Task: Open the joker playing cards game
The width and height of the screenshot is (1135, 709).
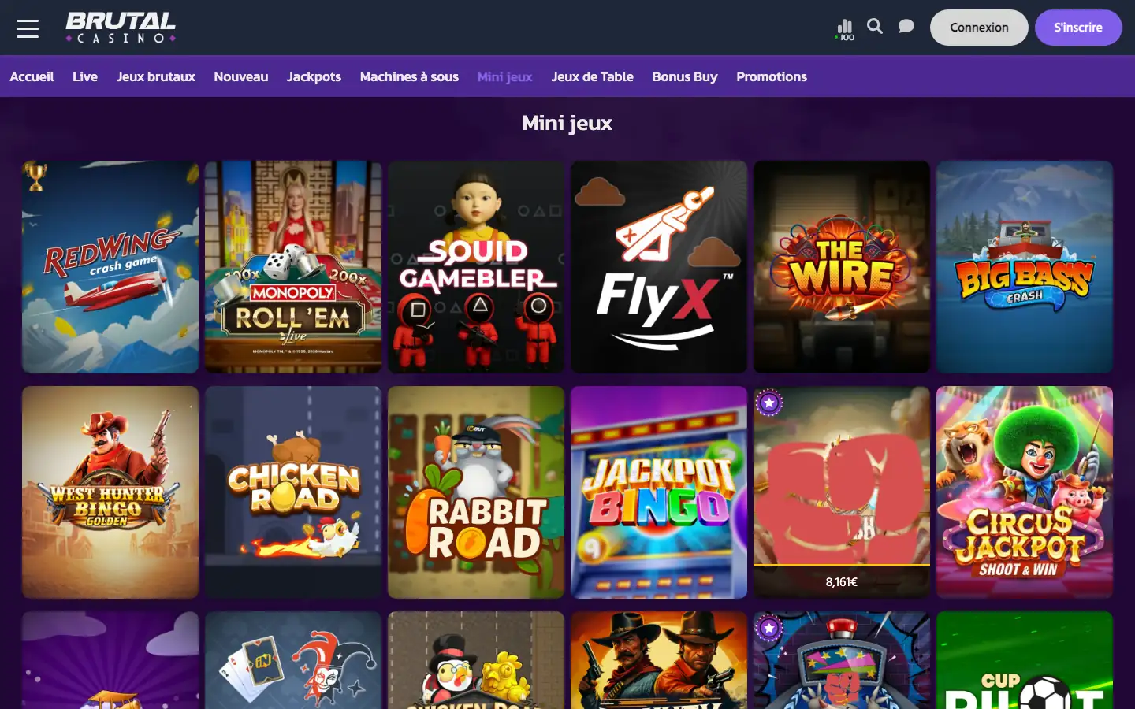Action: coord(293,660)
